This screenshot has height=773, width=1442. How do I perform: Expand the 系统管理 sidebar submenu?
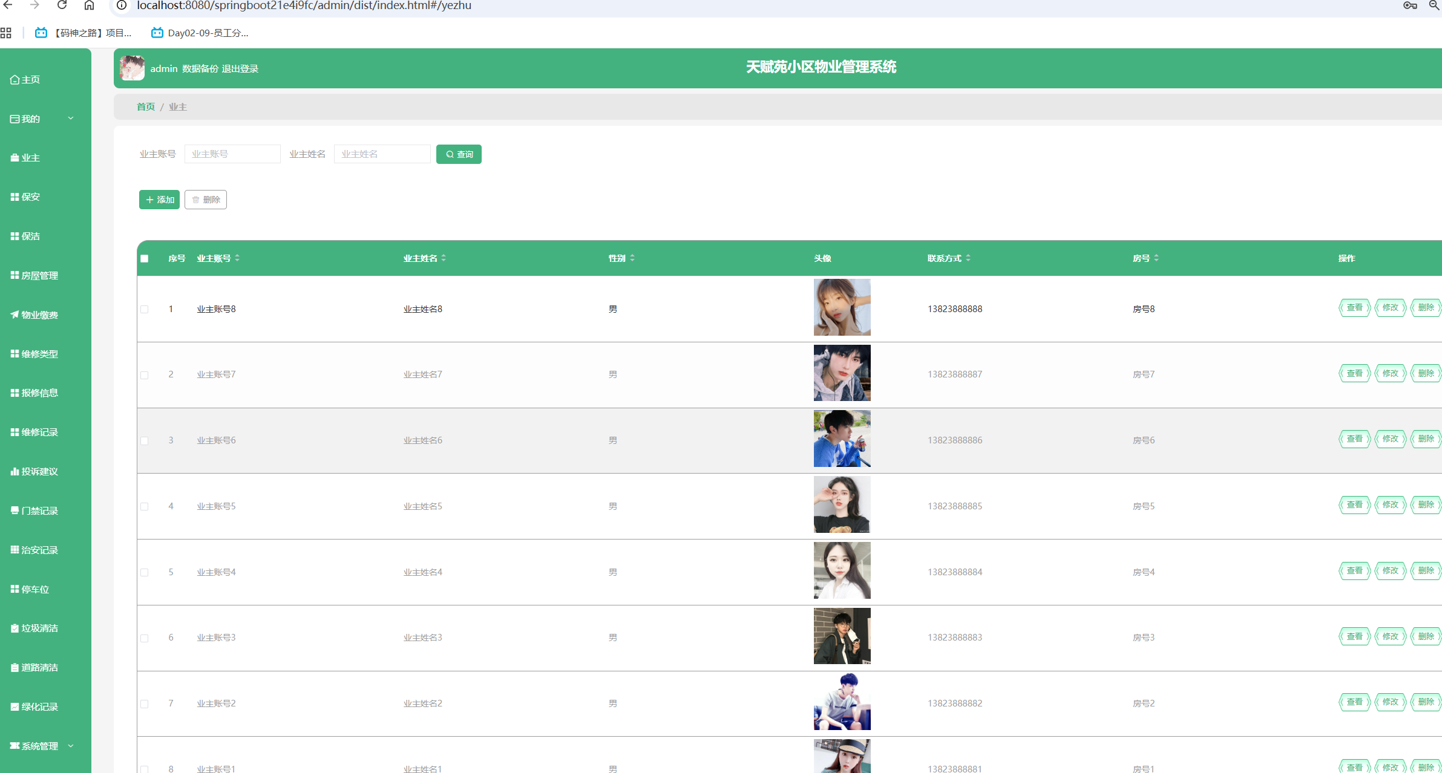(41, 746)
